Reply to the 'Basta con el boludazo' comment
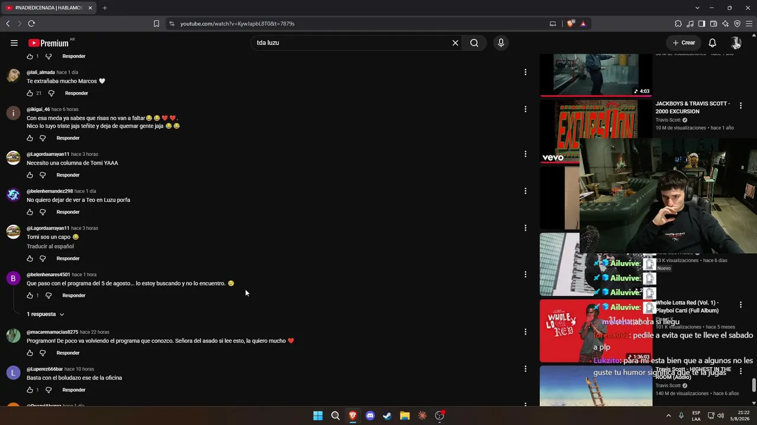Viewport: 757px width, 425px height. (x=74, y=390)
